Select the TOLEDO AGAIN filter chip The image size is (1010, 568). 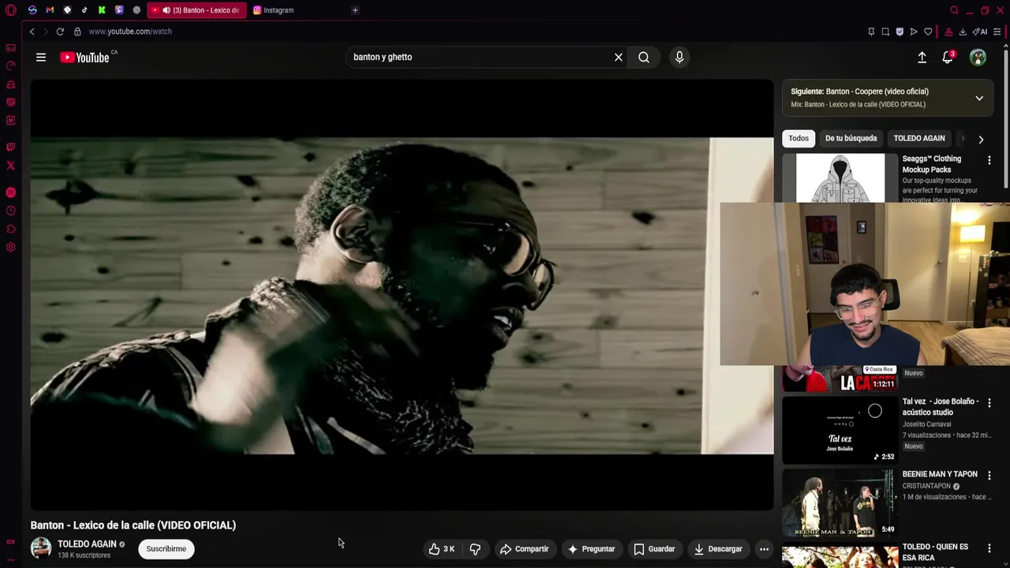click(x=919, y=138)
